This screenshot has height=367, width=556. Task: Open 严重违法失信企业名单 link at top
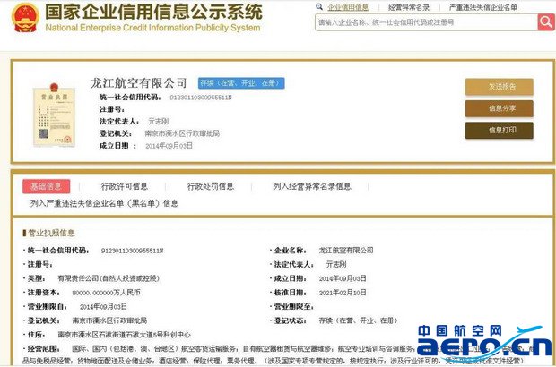483,7
